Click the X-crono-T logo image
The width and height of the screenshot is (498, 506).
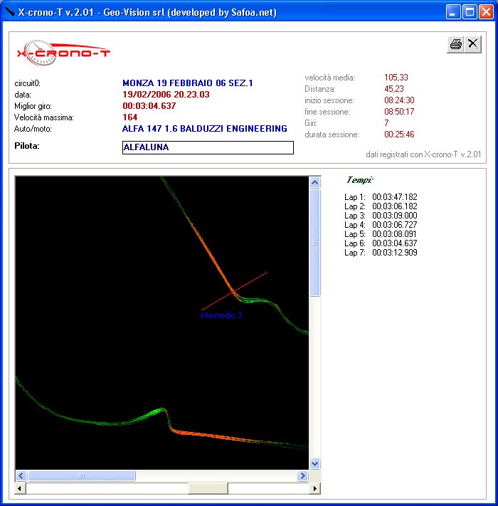coord(63,53)
